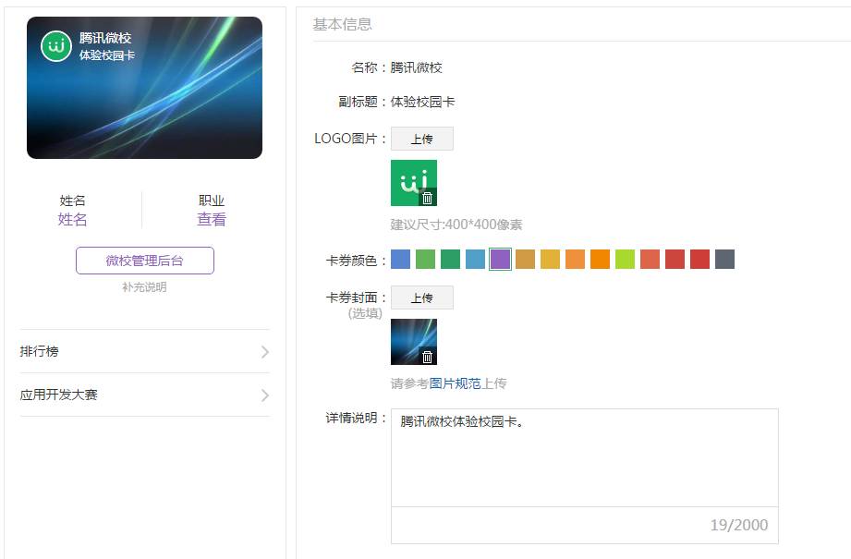Select the purple card color swatch
Screen dimensions: 851x559
tap(501, 260)
